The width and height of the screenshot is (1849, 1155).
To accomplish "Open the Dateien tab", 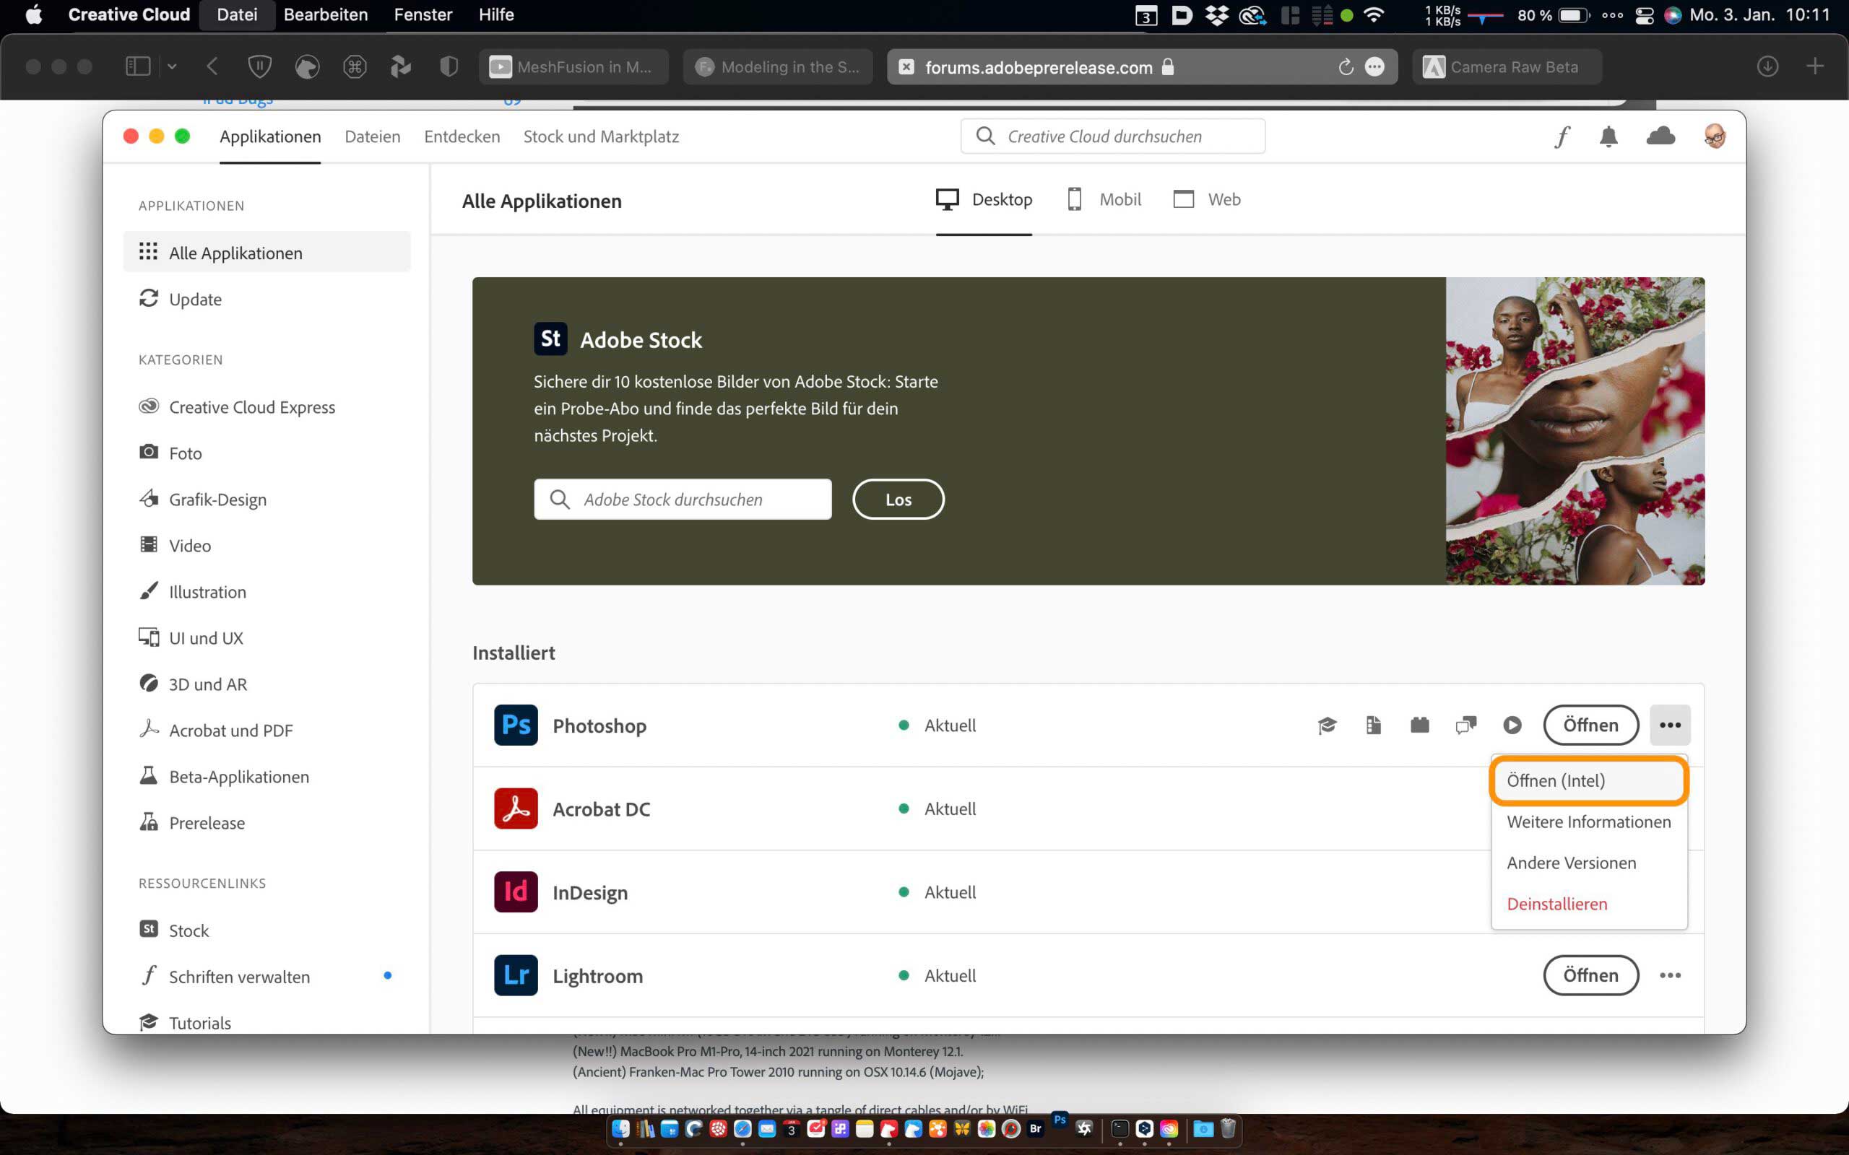I will click(372, 136).
